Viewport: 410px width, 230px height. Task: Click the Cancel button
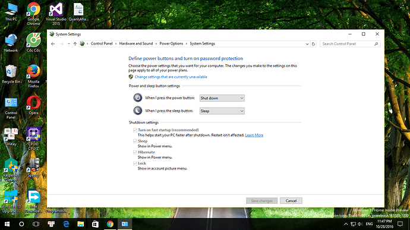pos(291,201)
